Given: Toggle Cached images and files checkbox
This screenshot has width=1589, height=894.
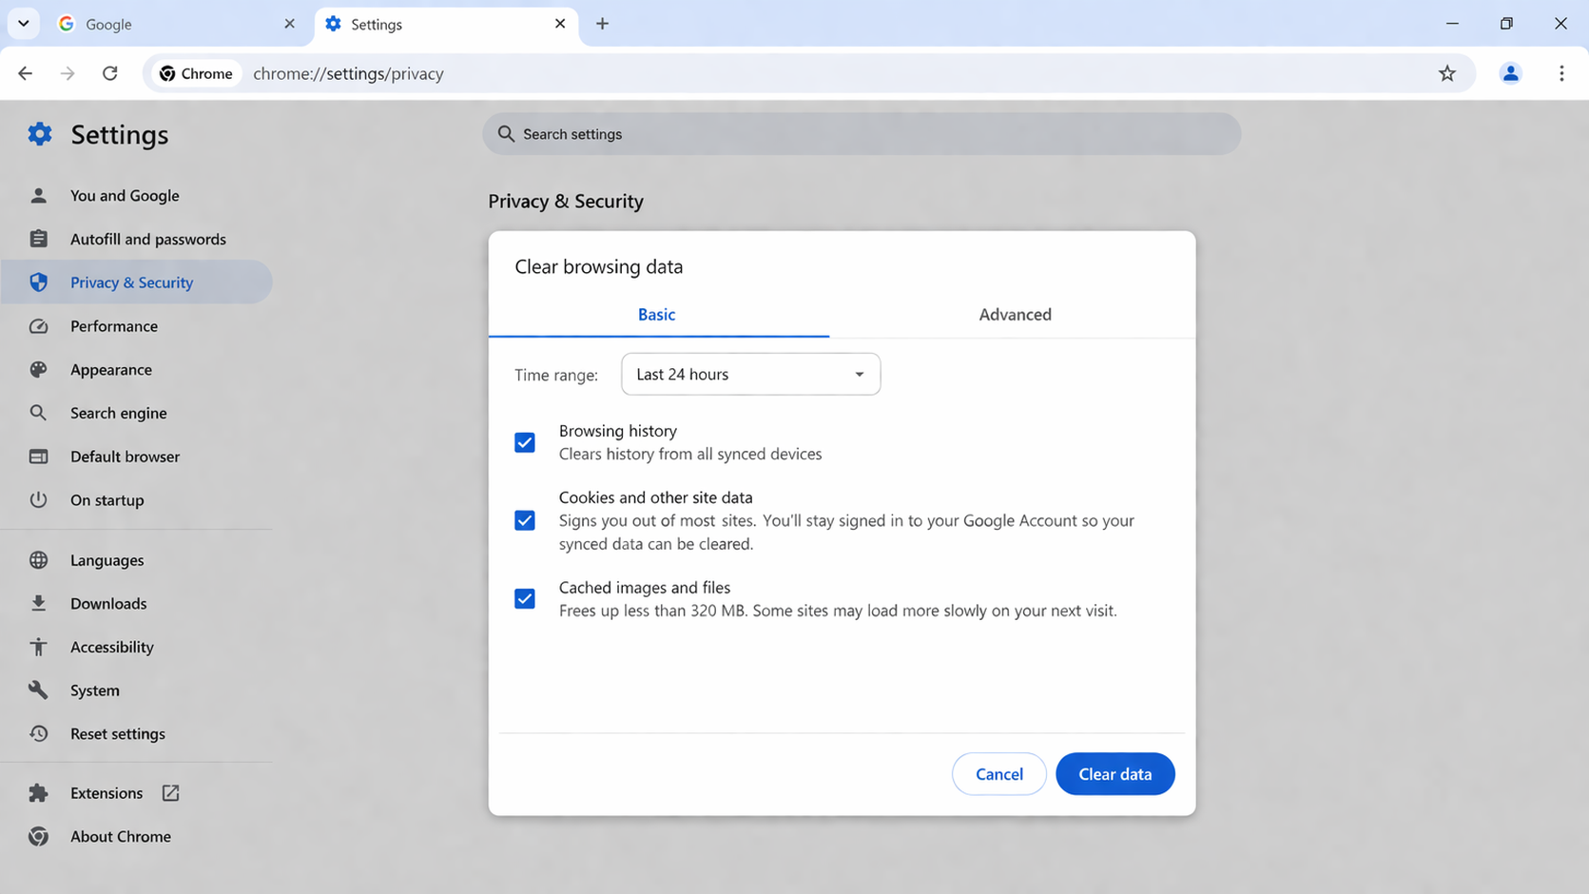Looking at the screenshot, I should (x=525, y=598).
